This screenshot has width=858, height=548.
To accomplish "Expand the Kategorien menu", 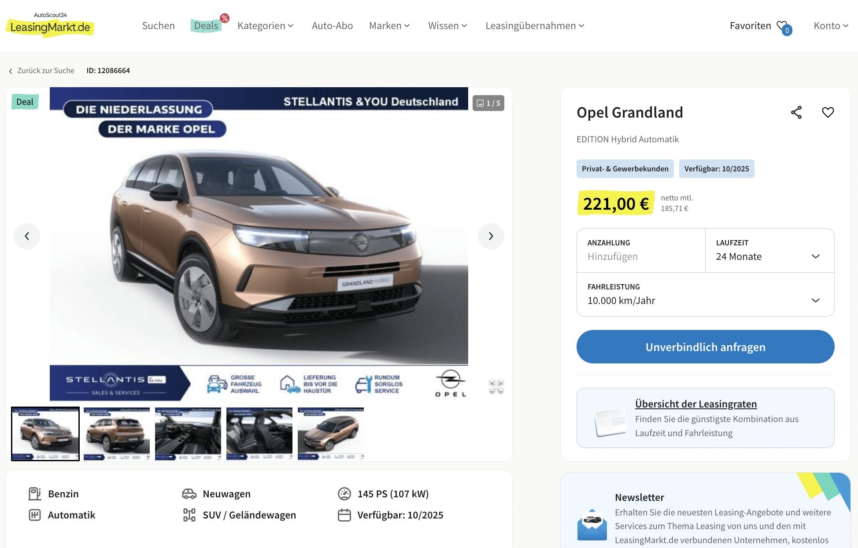I will [x=266, y=26].
